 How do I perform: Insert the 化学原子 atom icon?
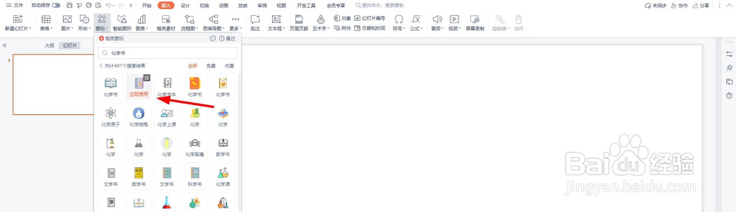pyautogui.click(x=110, y=116)
